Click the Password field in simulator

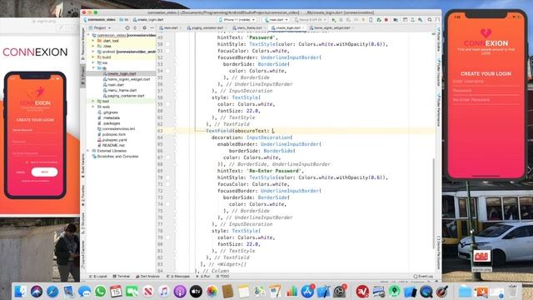pos(486,91)
